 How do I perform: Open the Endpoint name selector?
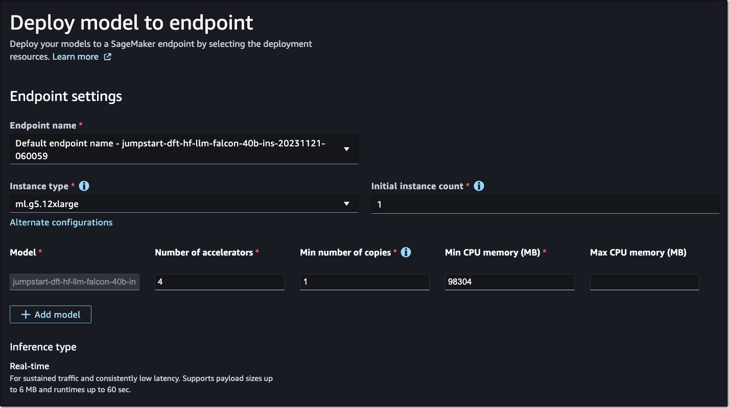click(184, 148)
